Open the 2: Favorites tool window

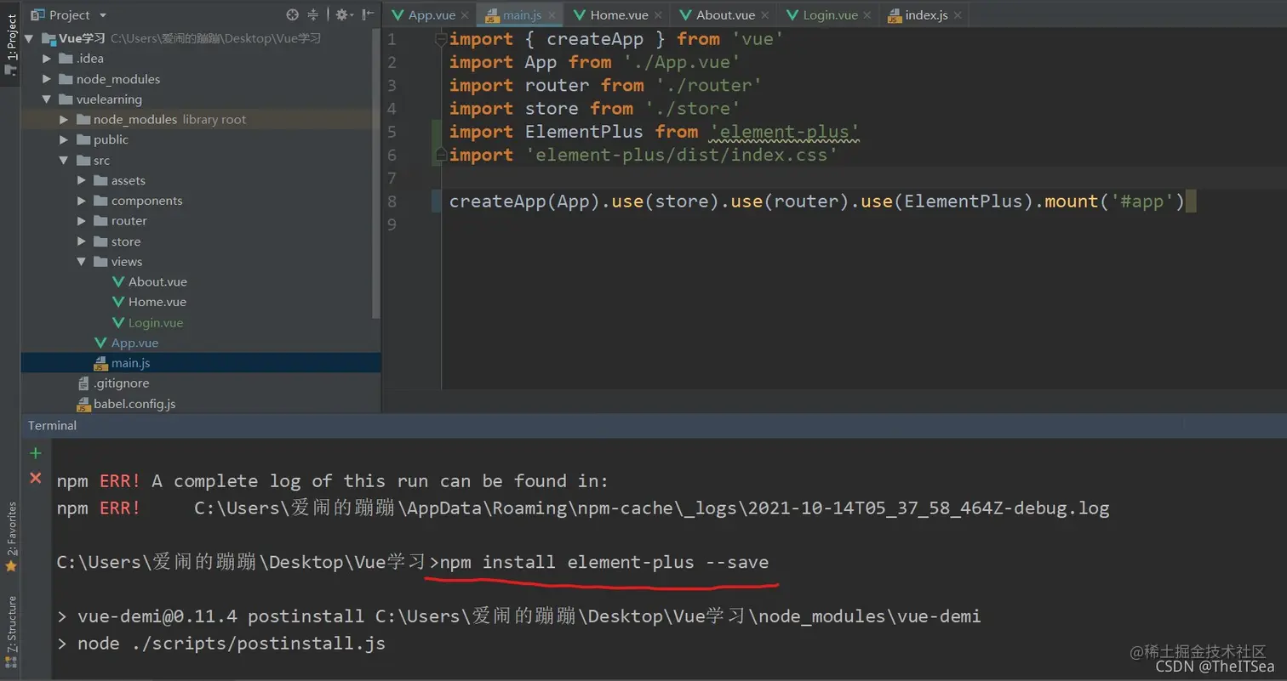(x=11, y=536)
